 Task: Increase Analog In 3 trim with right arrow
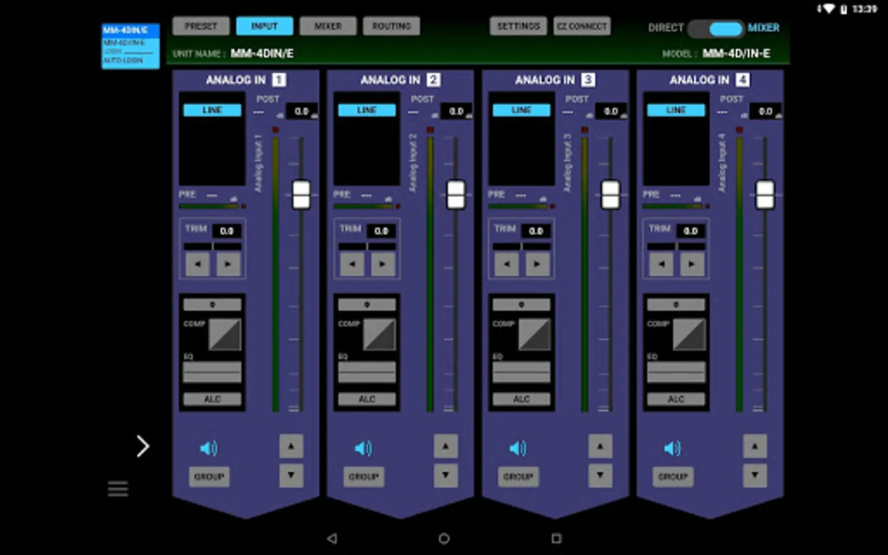tap(538, 265)
